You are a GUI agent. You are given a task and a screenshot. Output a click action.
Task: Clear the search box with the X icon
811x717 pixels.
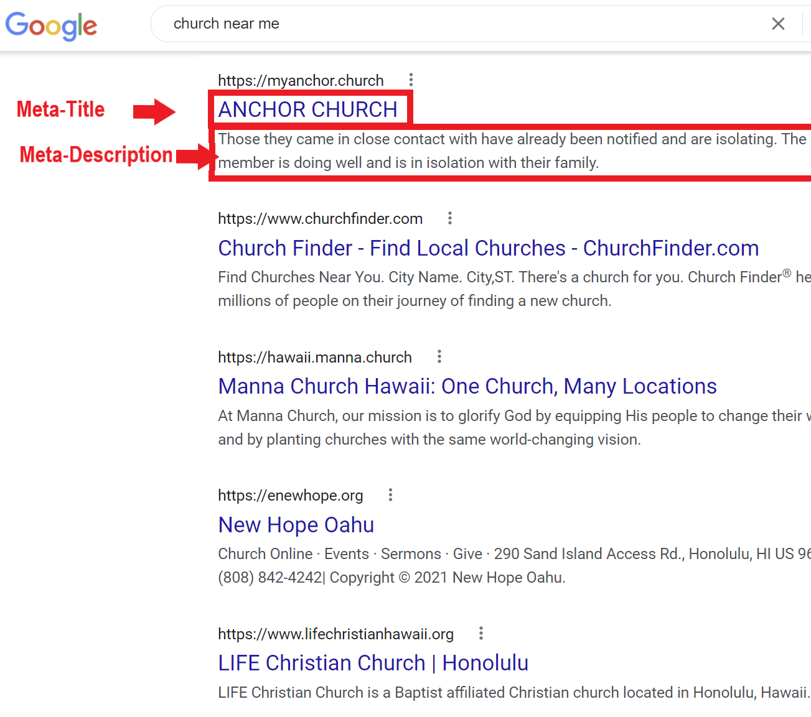pos(778,24)
